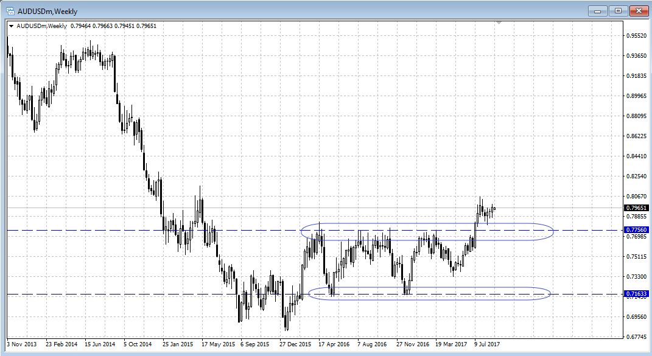Expand the arrow beside AUDUSDm,Weekly label
This screenshot has width=652, height=356.
(x=12, y=26)
